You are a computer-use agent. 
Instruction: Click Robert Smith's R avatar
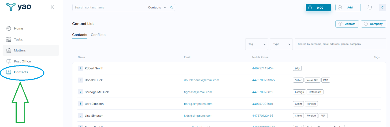(80, 68)
